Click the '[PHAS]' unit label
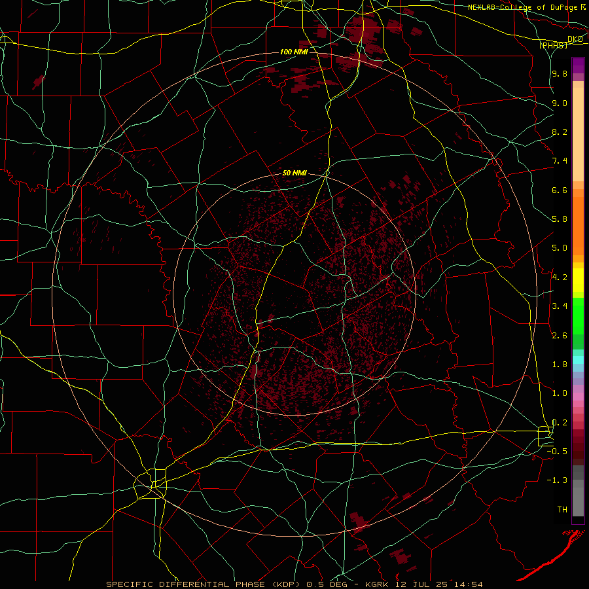Screen dimensions: 589x589 [554, 45]
